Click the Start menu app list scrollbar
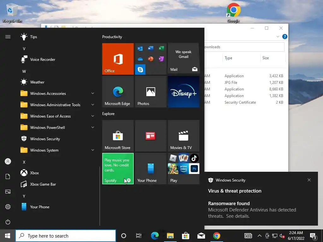 click(100, 196)
